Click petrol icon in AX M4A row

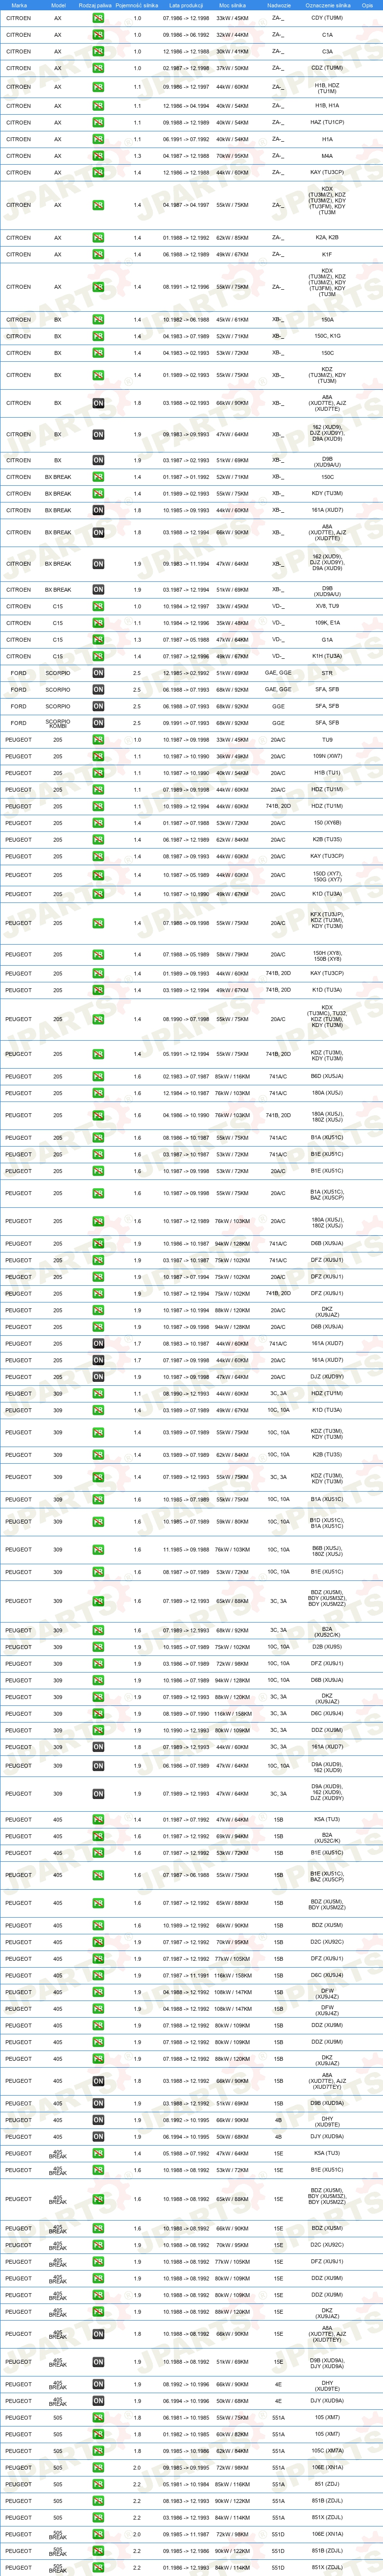[x=98, y=156]
